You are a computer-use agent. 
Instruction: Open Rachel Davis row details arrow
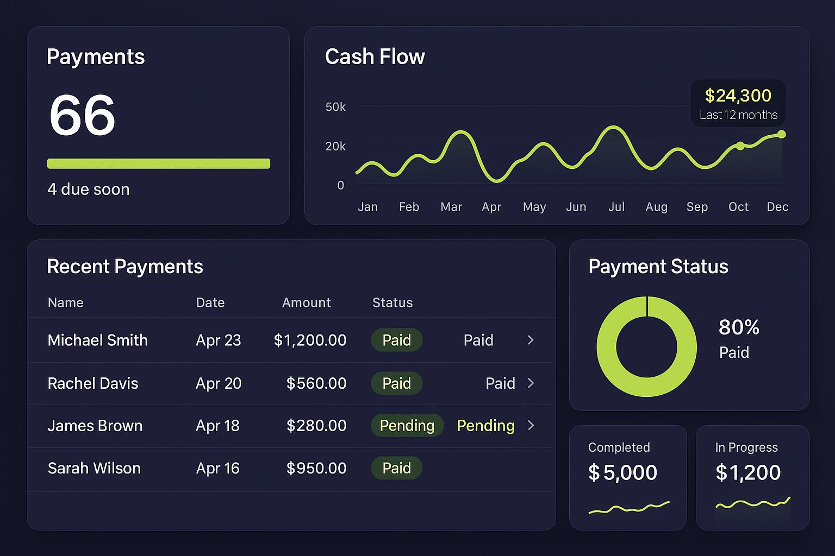coord(531,383)
